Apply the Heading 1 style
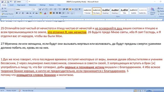 [106, 11]
